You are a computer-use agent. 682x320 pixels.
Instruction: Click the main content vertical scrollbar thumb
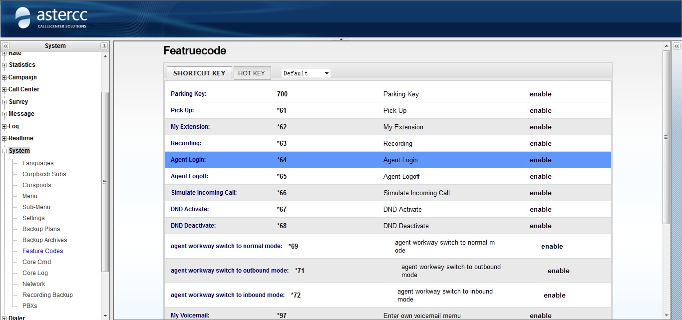pyautogui.click(x=666, y=137)
